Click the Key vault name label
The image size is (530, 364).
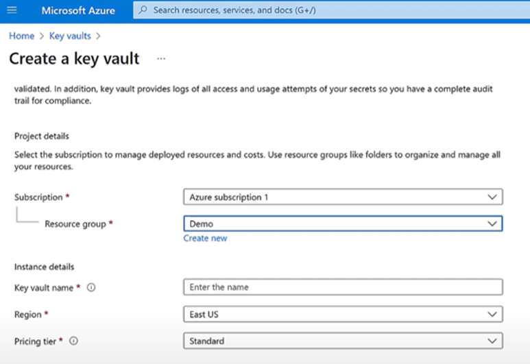coord(44,288)
